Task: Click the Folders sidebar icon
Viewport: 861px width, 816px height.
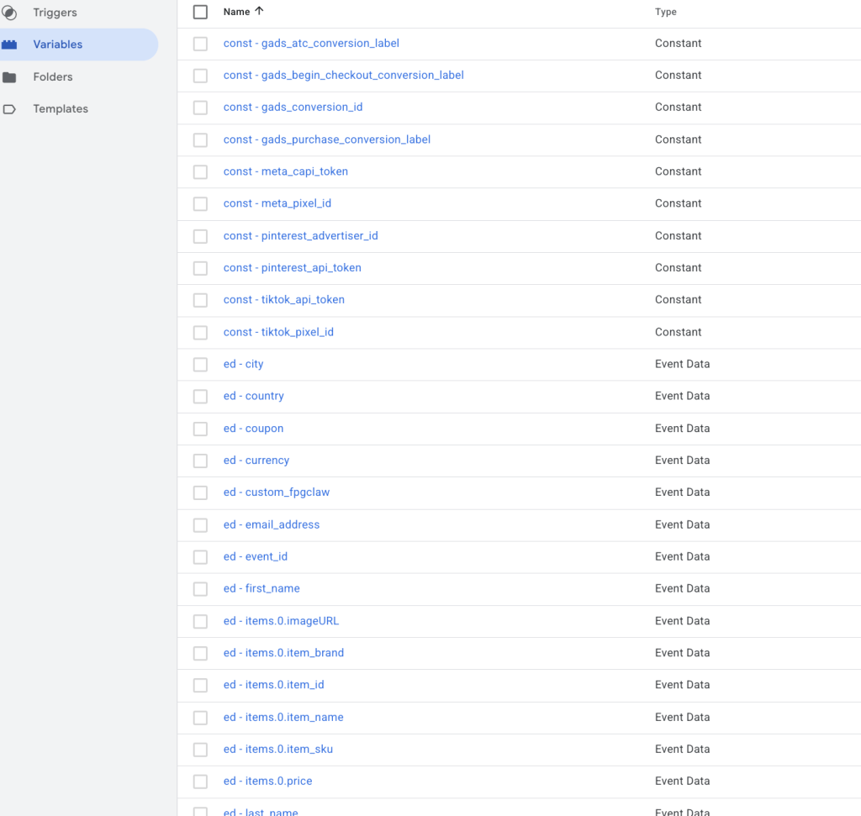Action: click(8, 76)
